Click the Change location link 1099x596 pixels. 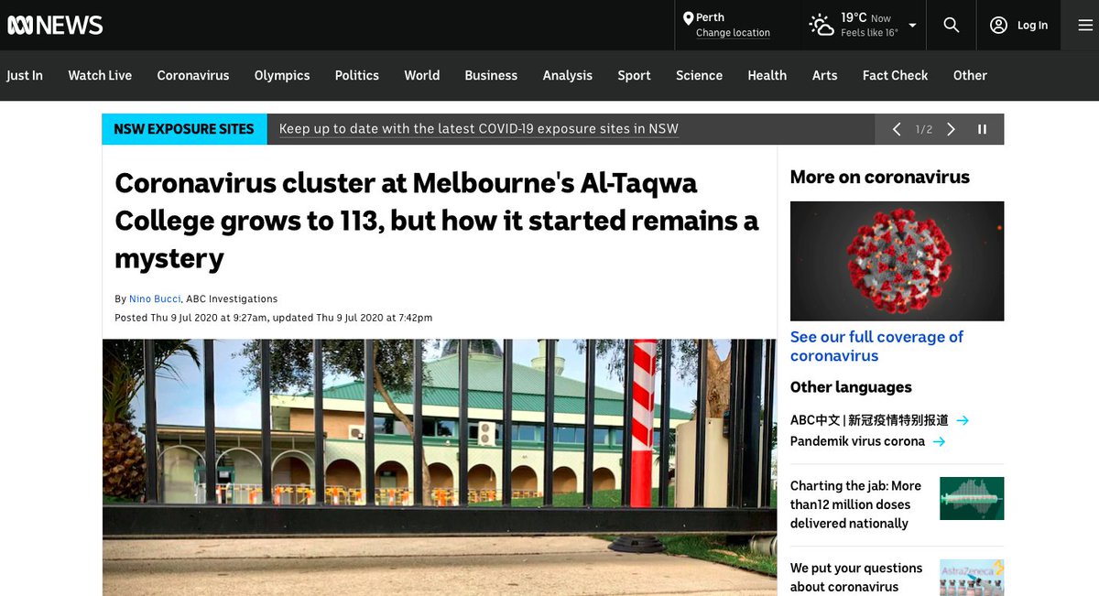pos(733,33)
